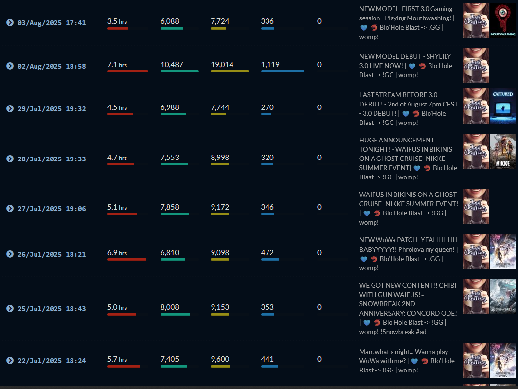Click the blue bar under 1,119
The image size is (518, 389).
point(283,71)
